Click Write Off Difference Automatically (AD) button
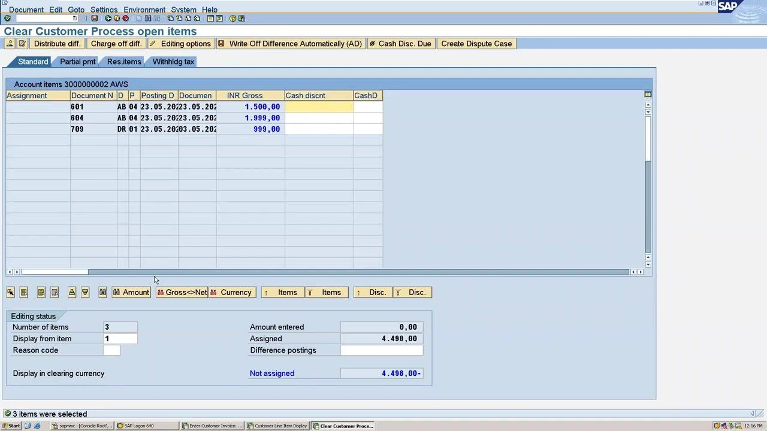 pos(290,44)
